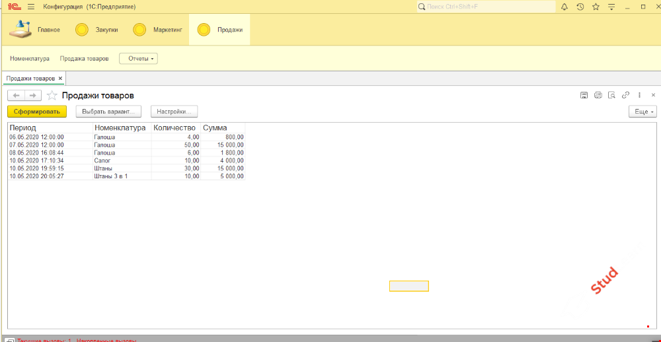Open print preview icon
The width and height of the screenshot is (661, 342).
(611, 95)
